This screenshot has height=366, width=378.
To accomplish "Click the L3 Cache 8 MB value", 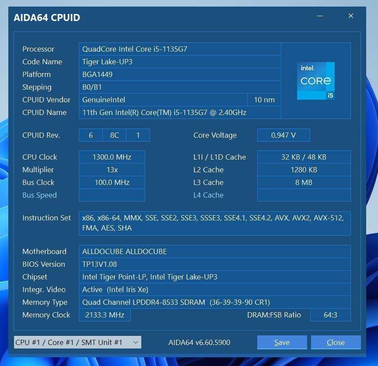I will tap(304, 182).
